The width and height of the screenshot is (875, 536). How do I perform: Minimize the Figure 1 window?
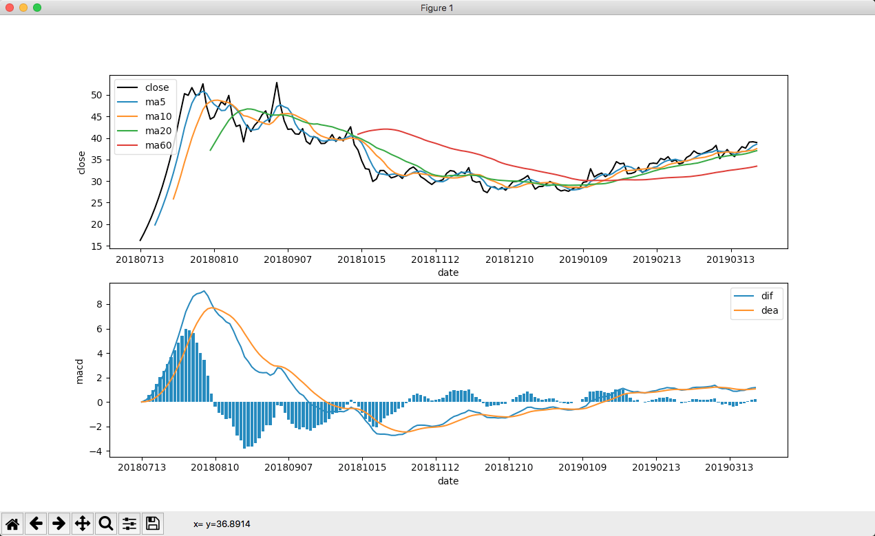23,8
